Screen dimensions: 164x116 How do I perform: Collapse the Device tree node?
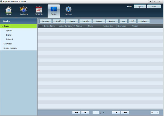2,26
